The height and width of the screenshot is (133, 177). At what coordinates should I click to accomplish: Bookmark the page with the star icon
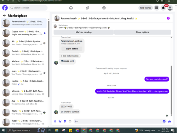coord(162,1)
